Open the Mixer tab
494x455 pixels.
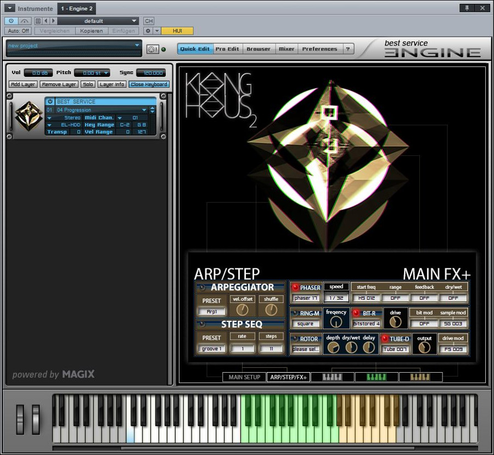pos(287,49)
